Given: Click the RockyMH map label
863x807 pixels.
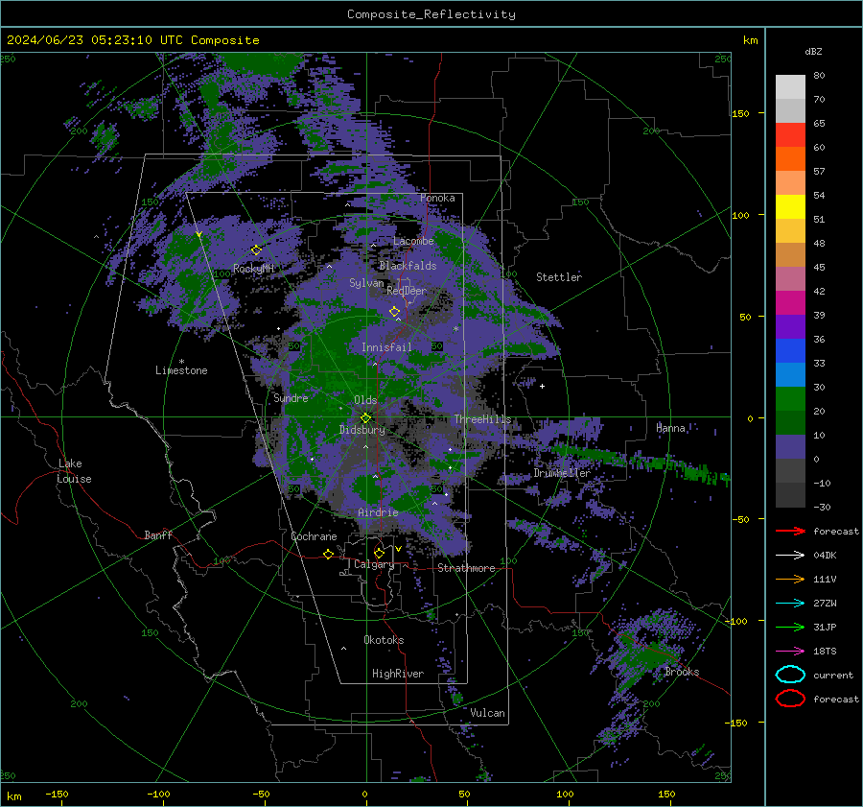Looking at the screenshot, I should click(x=253, y=269).
